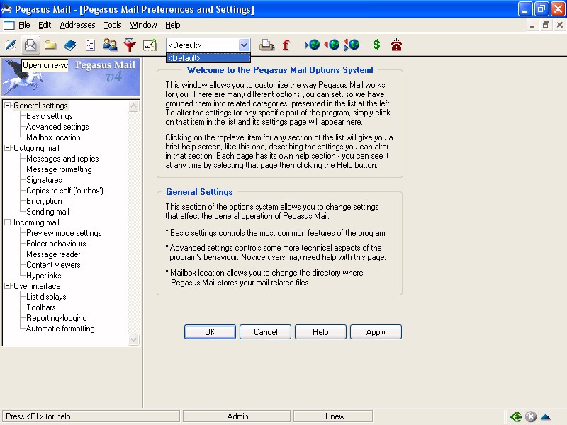This screenshot has width=567, height=425.
Task: Check and send mail combined globe icon
Action: [x=352, y=45]
